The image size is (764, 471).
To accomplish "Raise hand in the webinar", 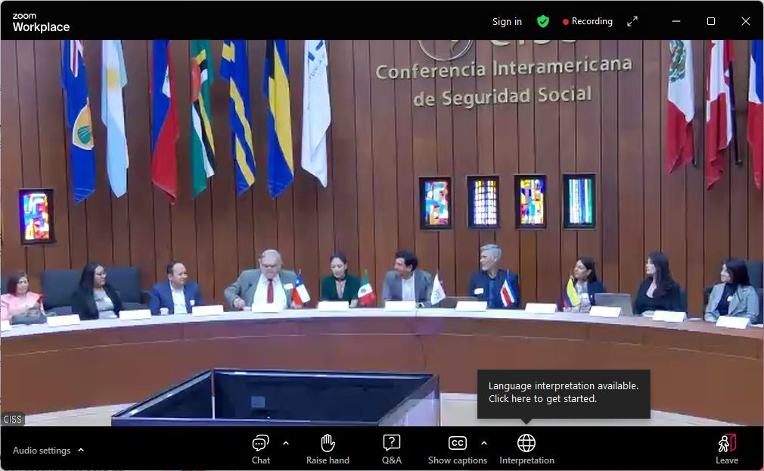I will pyautogui.click(x=328, y=448).
